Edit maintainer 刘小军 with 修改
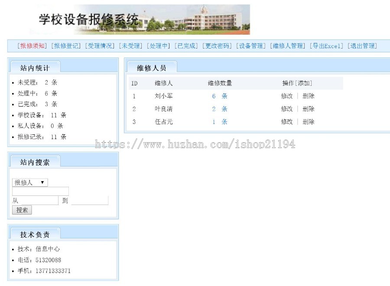The height and width of the screenshot is (286, 390). pos(287,96)
